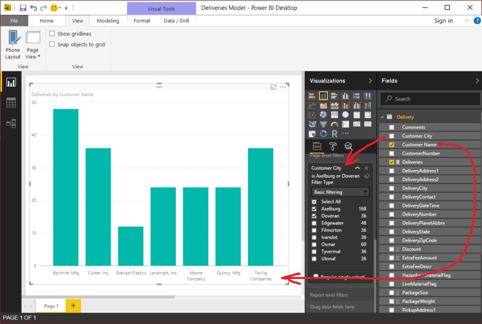Image resolution: width=482 pixels, height=324 pixels.
Task: Choose the Filled map visualization
Action: 312,124
